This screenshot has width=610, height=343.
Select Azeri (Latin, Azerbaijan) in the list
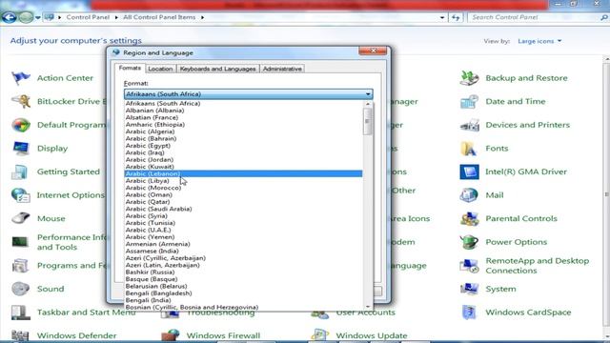[x=243, y=265]
